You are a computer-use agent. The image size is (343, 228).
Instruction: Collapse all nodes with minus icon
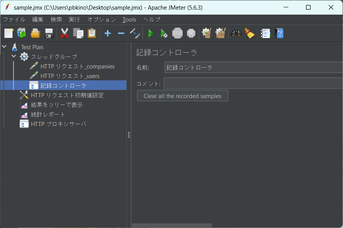tap(121, 33)
